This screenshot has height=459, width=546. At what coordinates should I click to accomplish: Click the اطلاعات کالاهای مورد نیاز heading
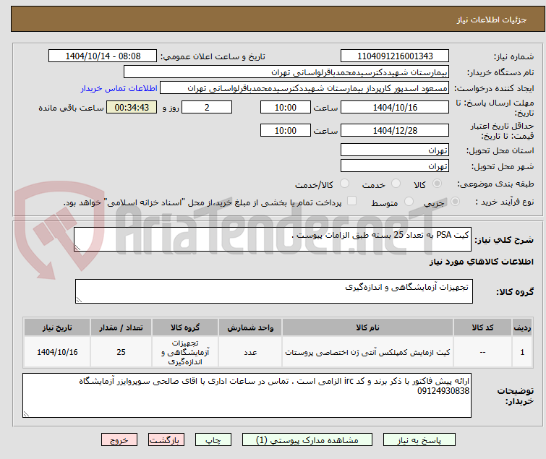(481, 262)
